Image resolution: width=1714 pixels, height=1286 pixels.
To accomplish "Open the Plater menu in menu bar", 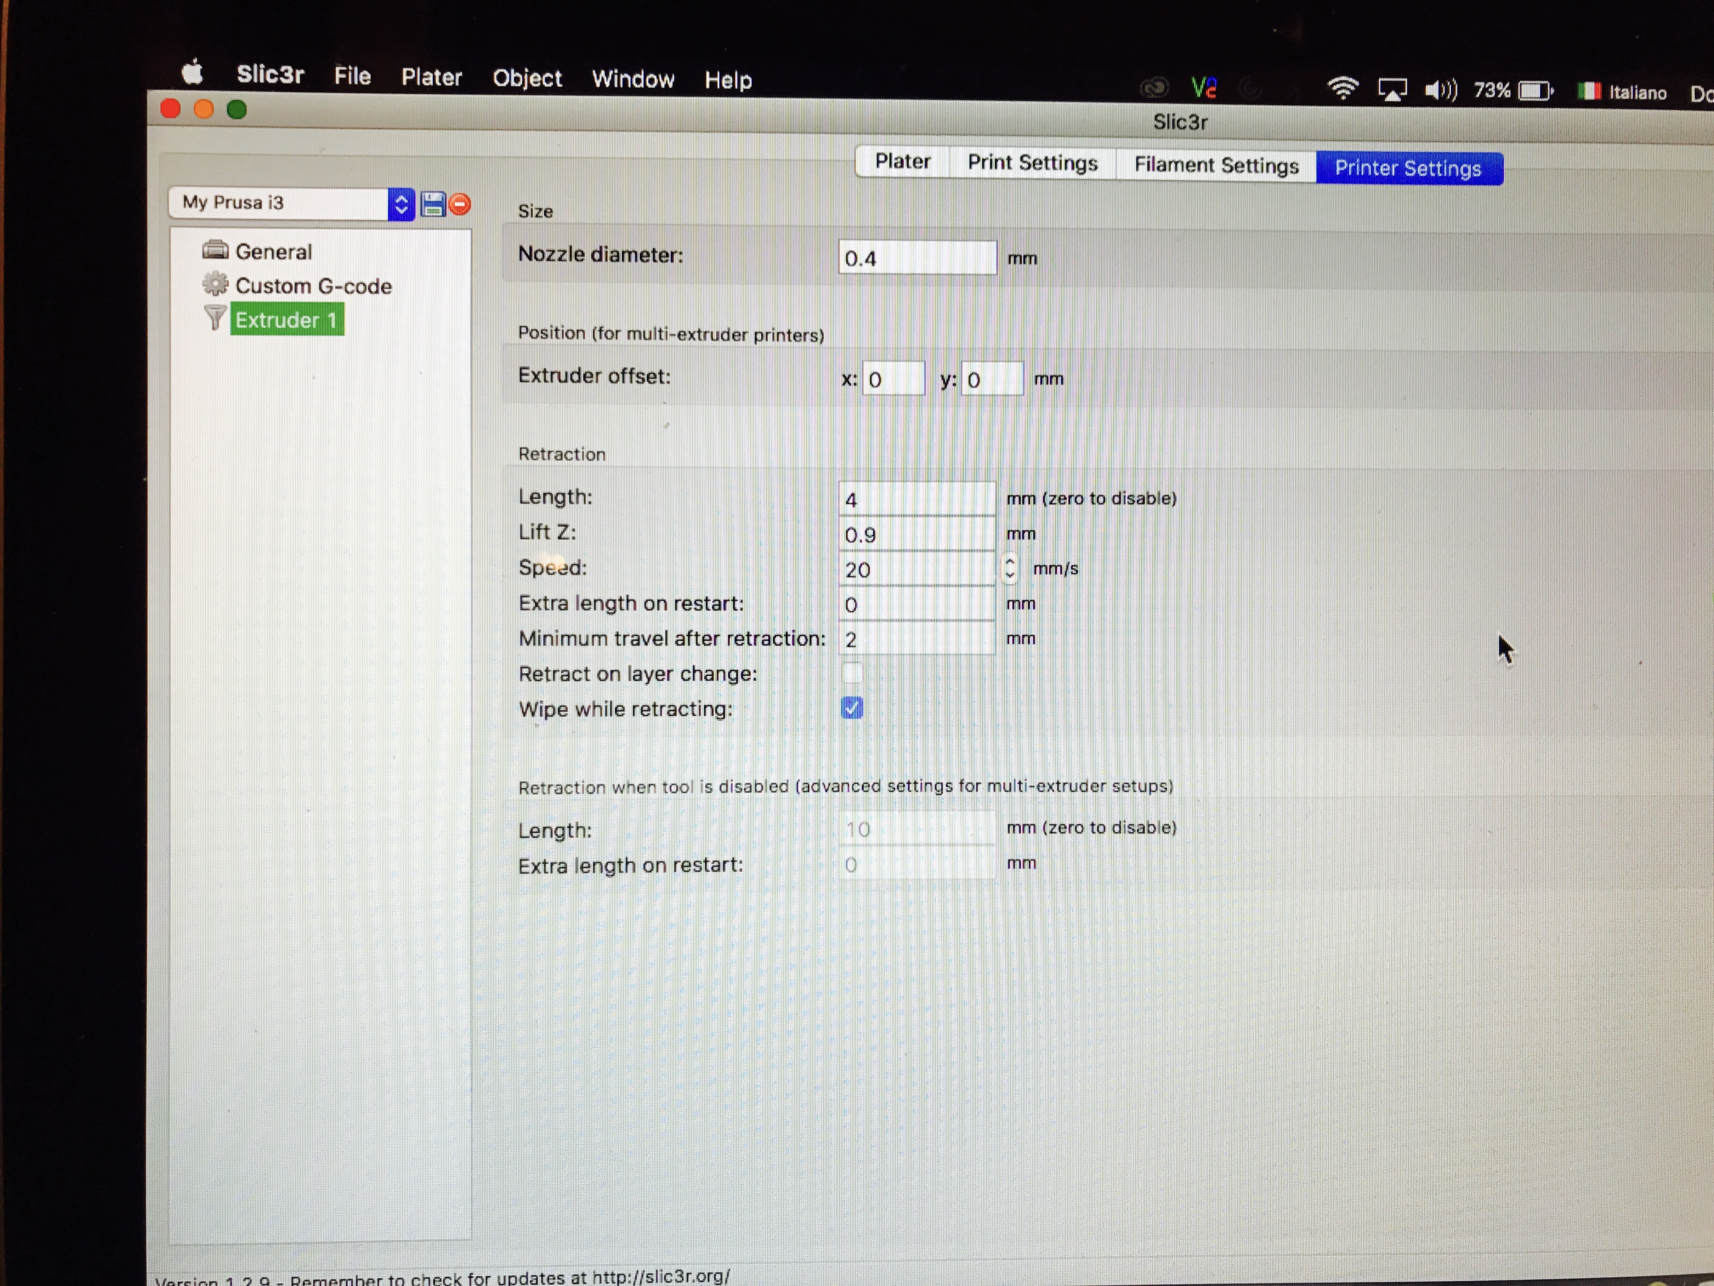I will coord(431,77).
